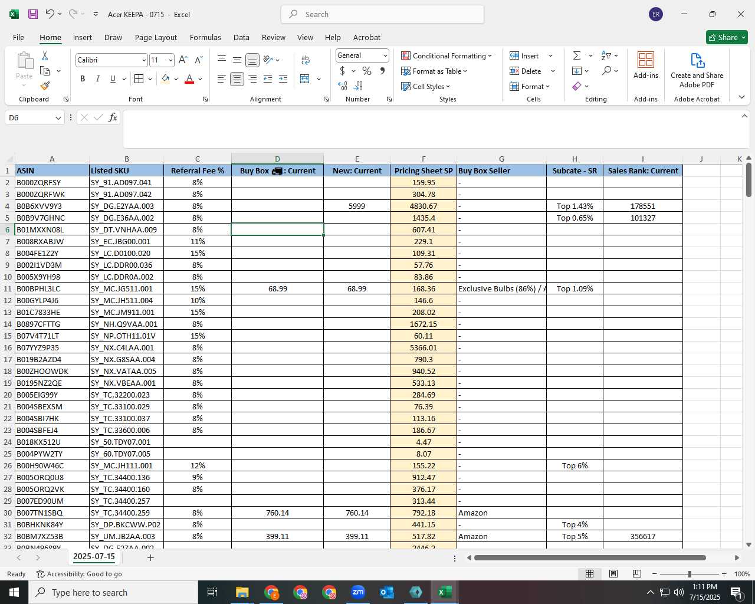
Task: Open Zoom app in taskbar
Action: pos(358,592)
